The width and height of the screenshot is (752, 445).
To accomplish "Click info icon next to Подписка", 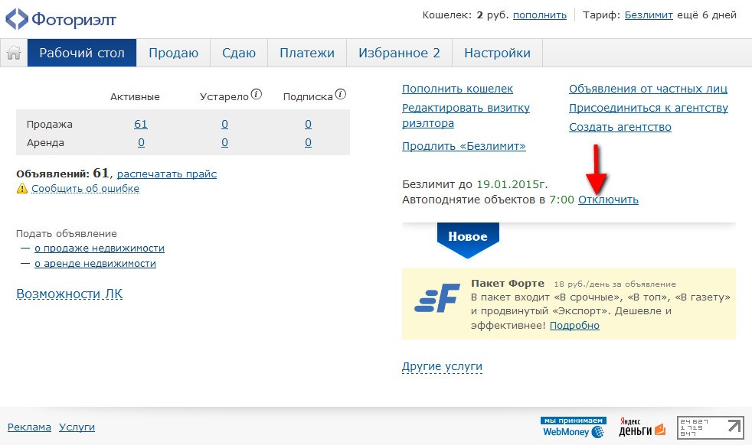I will tap(341, 96).
